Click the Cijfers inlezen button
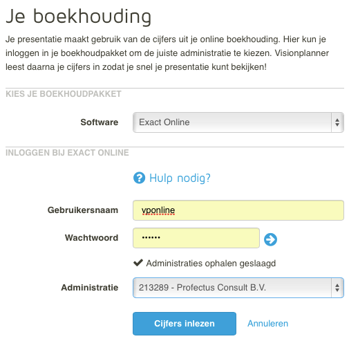349x341 pixels. (x=185, y=324)
